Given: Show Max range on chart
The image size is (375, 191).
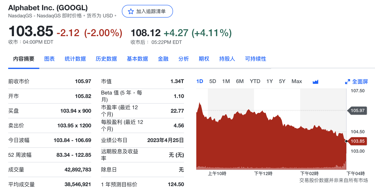Looking at the screenshot, I should (x=297, y=81).
